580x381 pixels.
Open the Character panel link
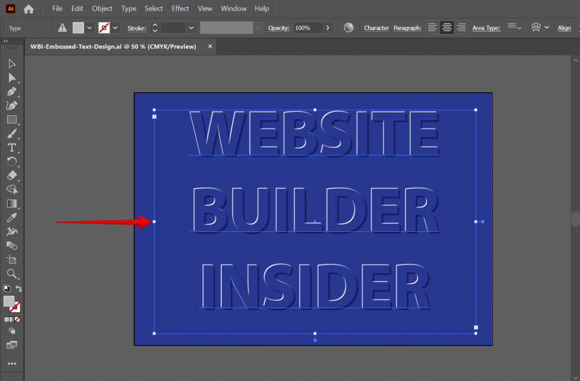(x=376, y=28)
